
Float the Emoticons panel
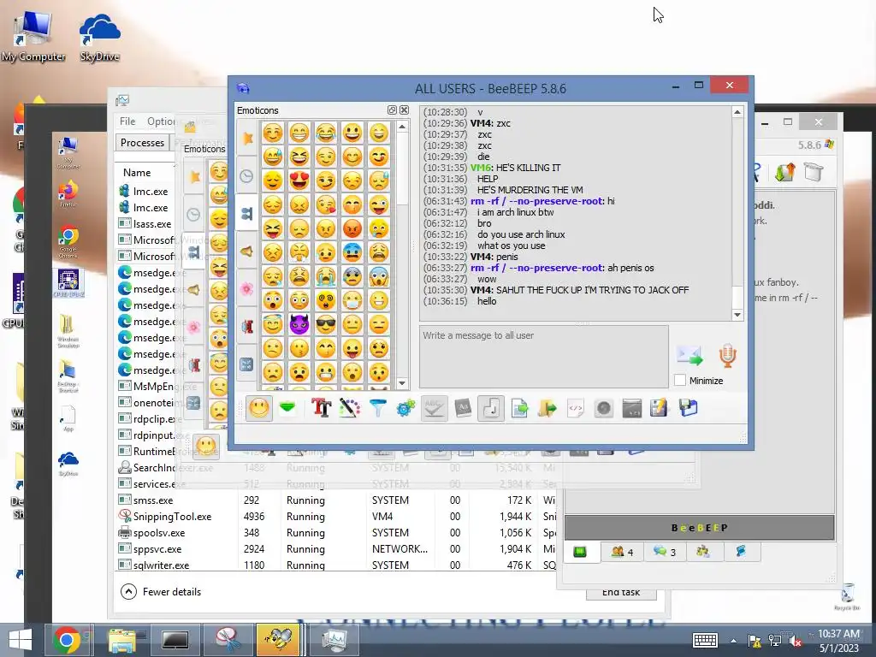(x=392, y=110)
